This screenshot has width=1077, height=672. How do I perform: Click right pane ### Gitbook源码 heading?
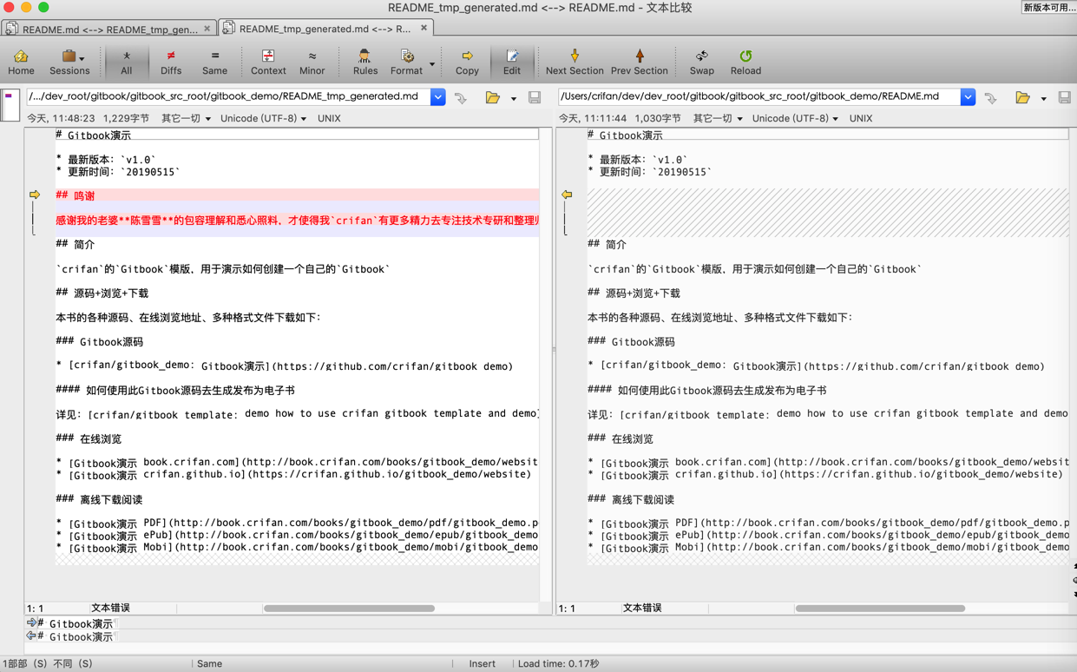631,341
